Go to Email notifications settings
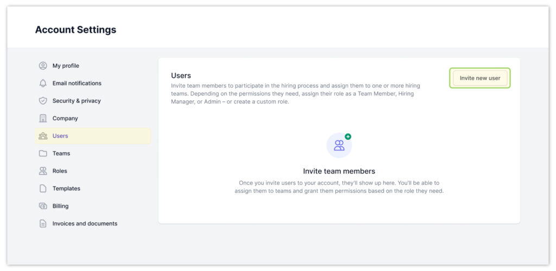The width and height of the screenshot is (556, 271). tap(77, 83)
